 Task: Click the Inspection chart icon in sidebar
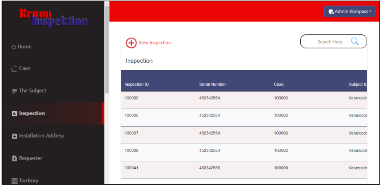[15, 113]
